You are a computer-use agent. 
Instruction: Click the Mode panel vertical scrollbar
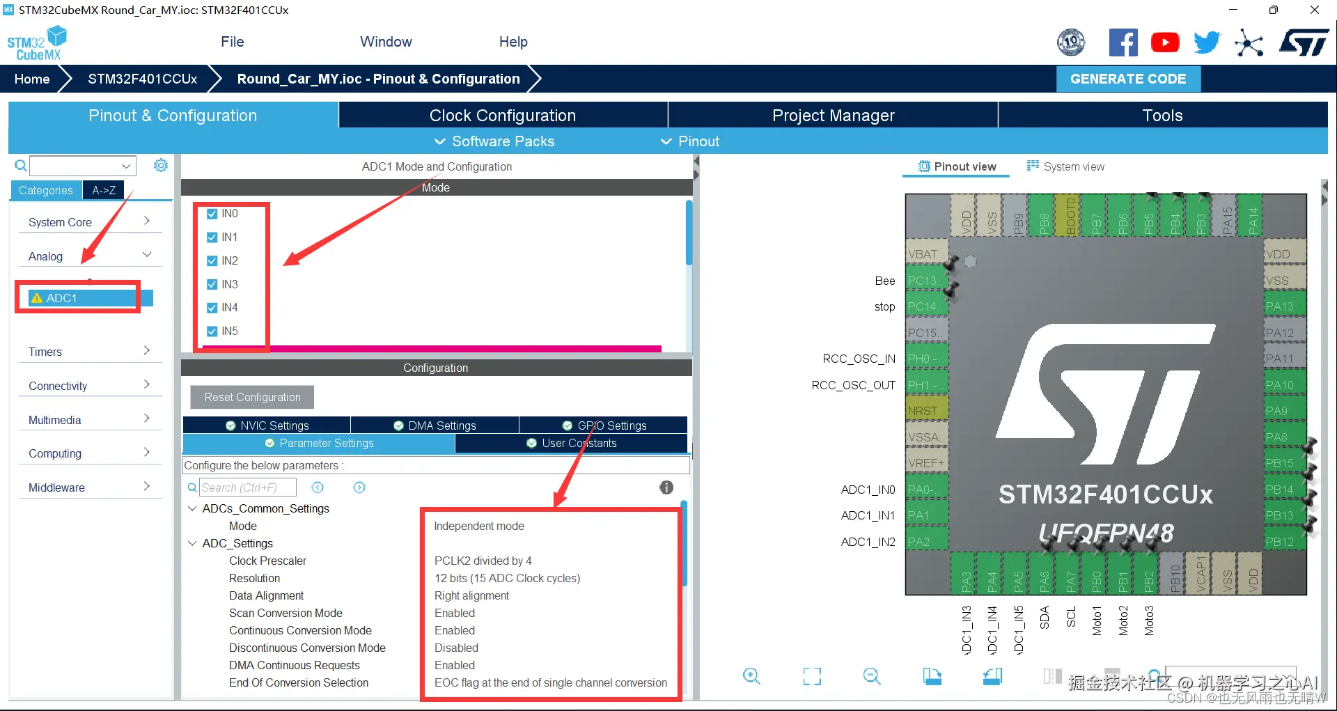point(689,233)
